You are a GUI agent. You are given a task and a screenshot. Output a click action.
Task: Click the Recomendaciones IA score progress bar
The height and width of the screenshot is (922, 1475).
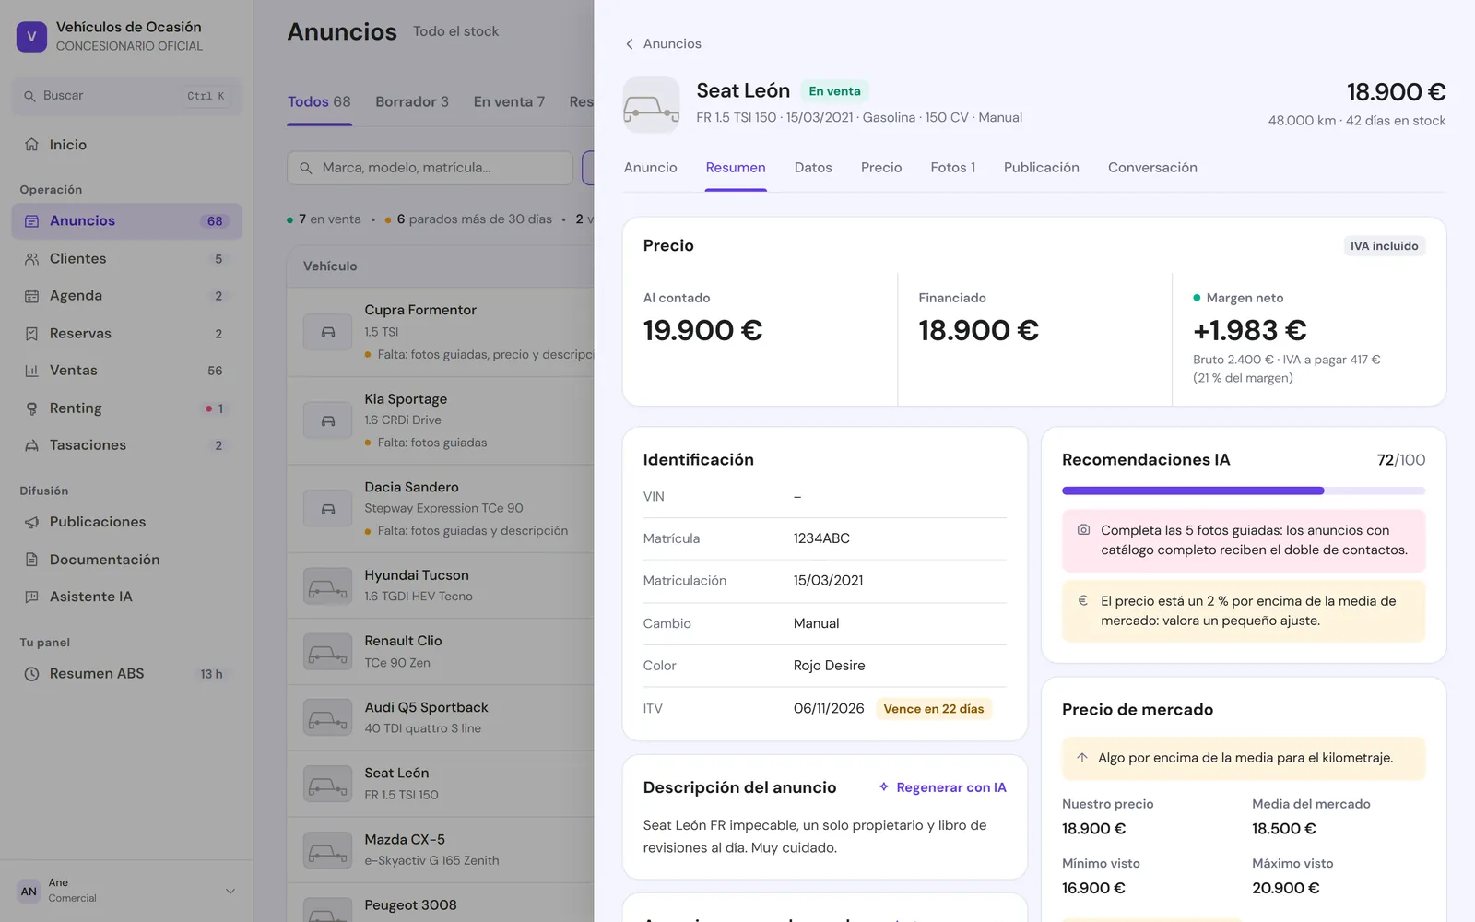point(1244,491)
